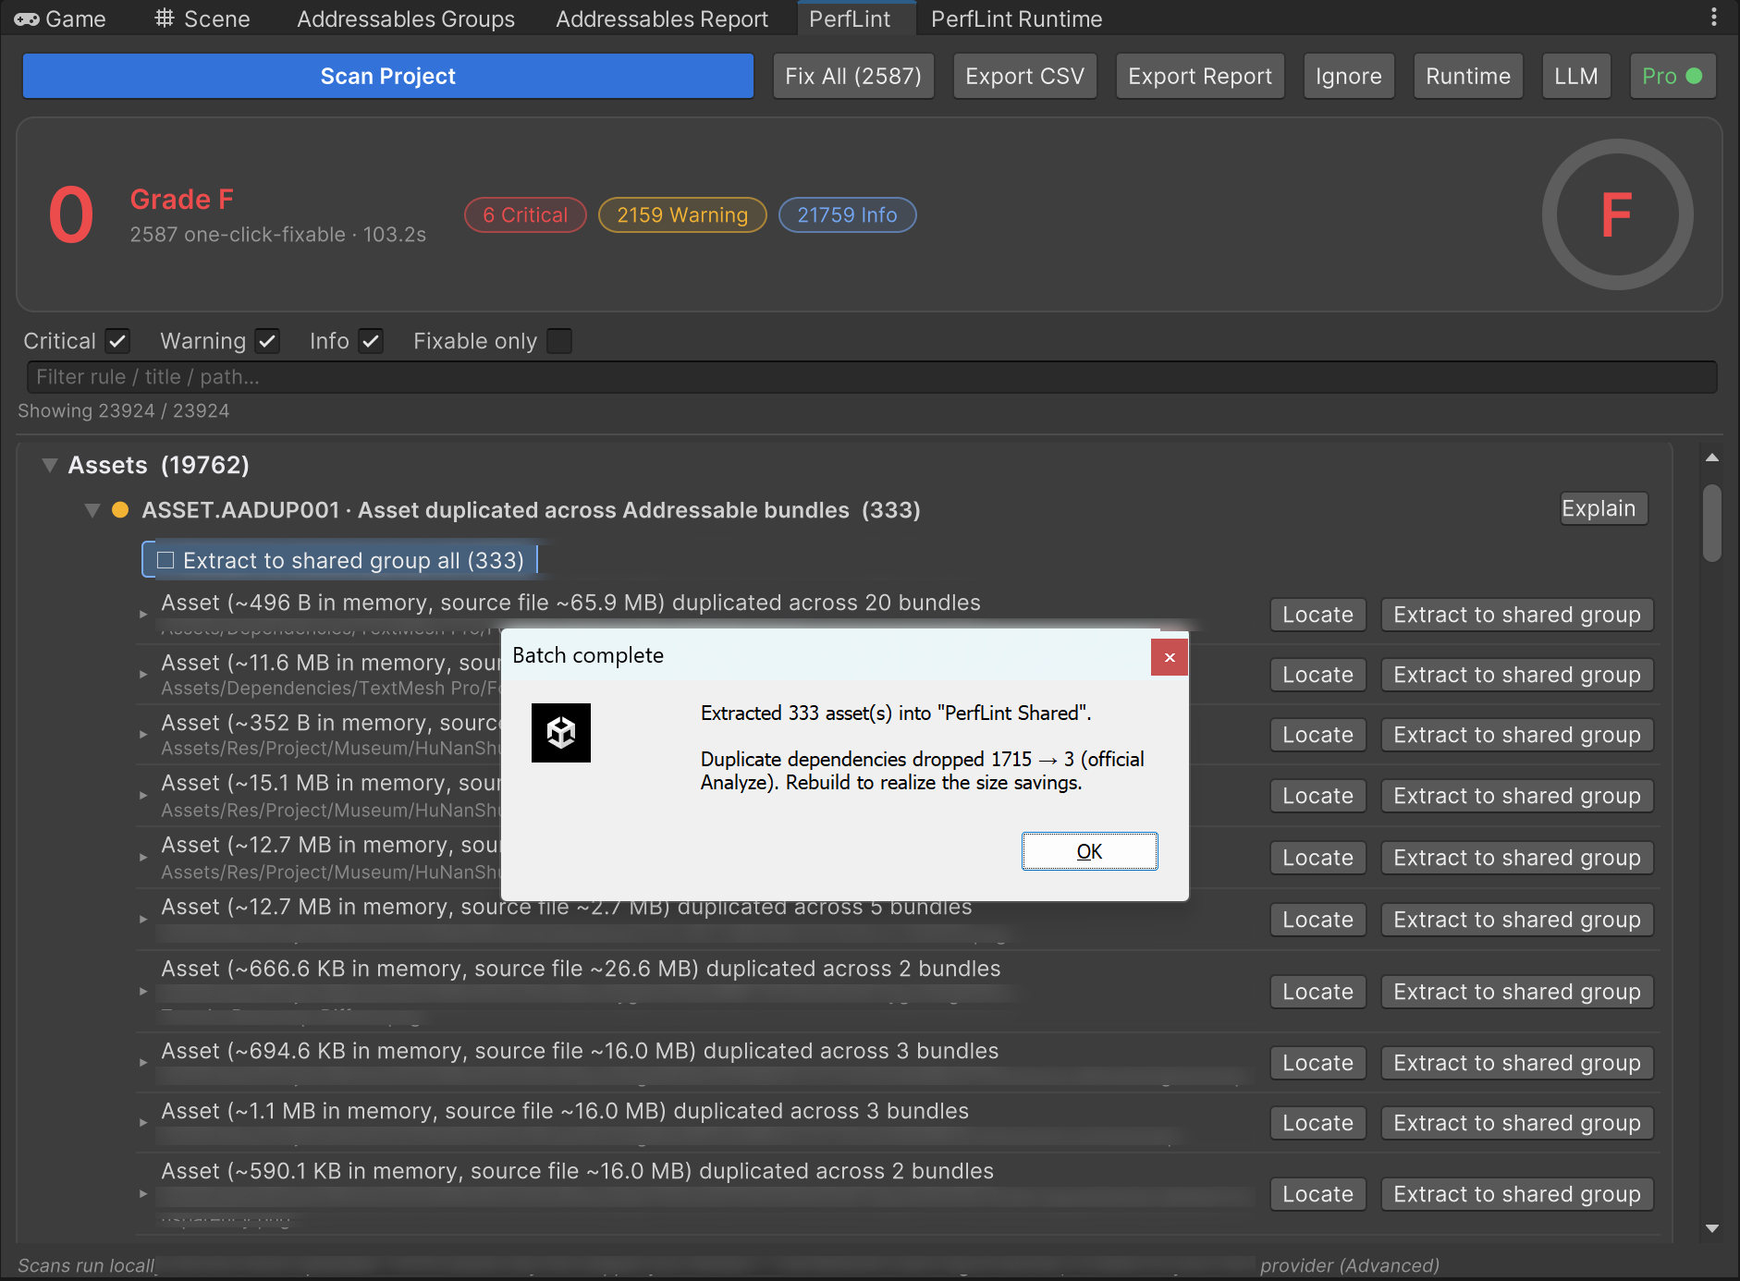Click the 'Batch complete' dialog title
Viewport: 1740px width, 1281px height.
pos(588,655)
